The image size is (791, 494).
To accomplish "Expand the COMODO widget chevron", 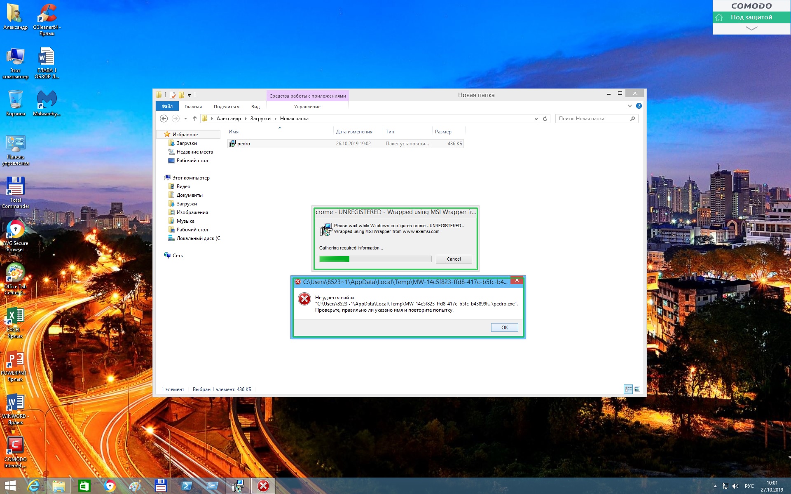I will pos(751,28).
